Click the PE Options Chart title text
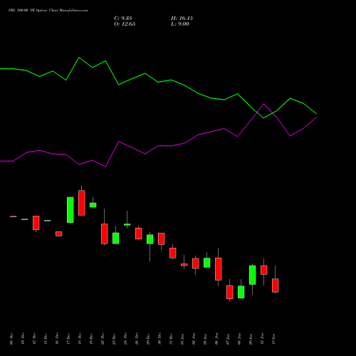Viewport: 356px width, 356px height. 48,11
